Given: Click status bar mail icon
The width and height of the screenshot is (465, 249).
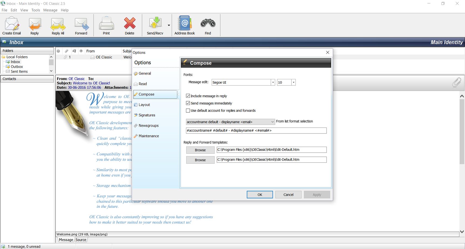Looking at the screenshot, I should pyautogui.click(x=3, y=246).
